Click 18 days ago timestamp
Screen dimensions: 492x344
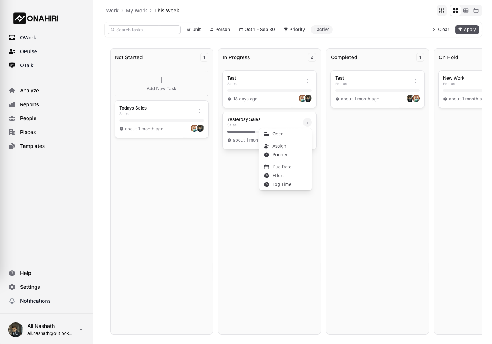point(245,99)
